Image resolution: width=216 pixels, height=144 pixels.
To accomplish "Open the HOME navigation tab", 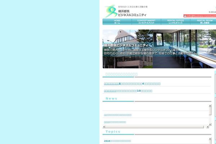I will (117, 22).
